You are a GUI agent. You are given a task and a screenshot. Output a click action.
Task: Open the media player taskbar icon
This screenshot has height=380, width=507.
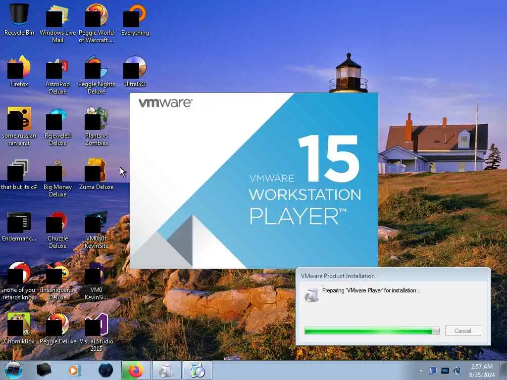[x=74, y=370]
